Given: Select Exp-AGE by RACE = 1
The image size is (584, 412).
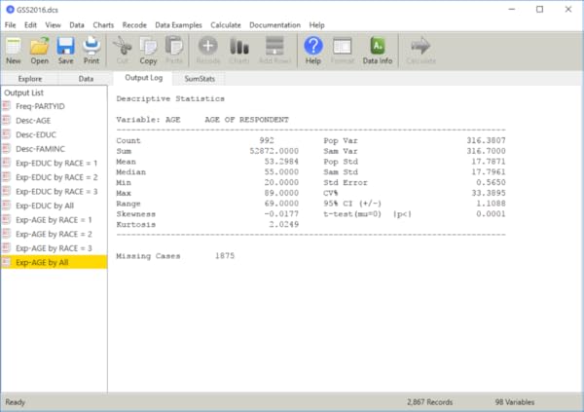Looking at the screenshot, I should coord(54,219).
